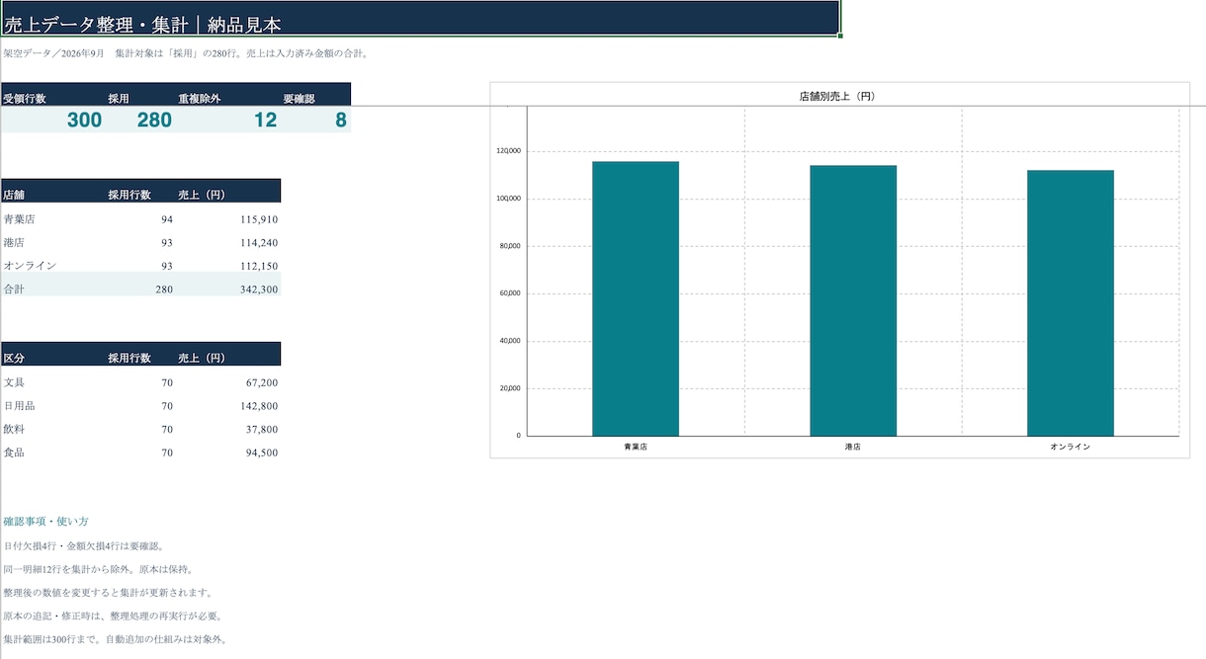Viewport: 1206px width, 659px height.
Task: Select the sales value 67,200
Action: tap(261, 382)
